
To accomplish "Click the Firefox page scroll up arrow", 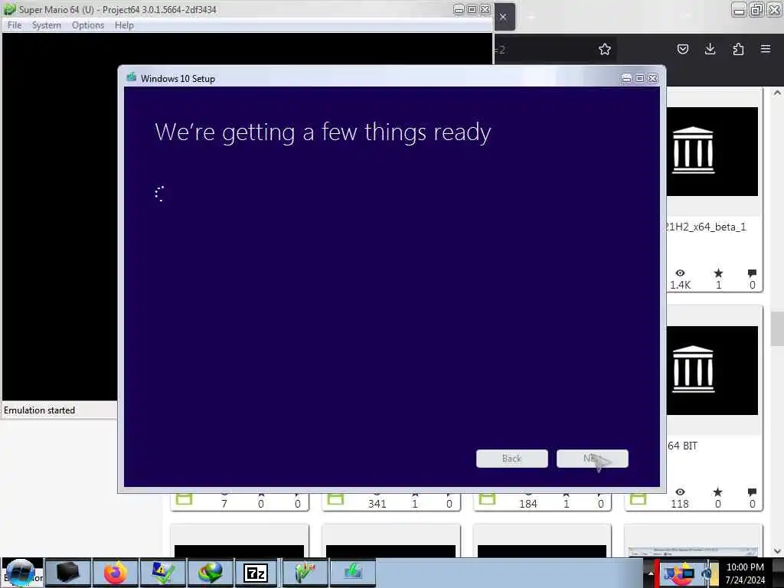I will click(777, 93).
